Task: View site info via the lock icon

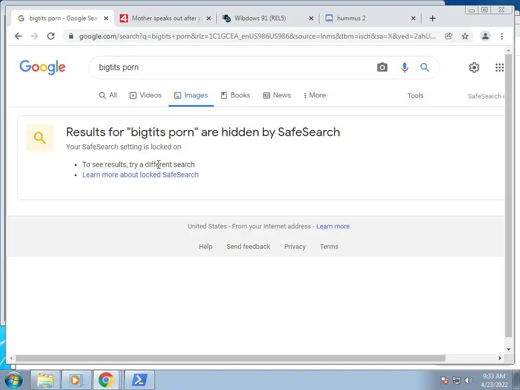Action: [71, 36]
